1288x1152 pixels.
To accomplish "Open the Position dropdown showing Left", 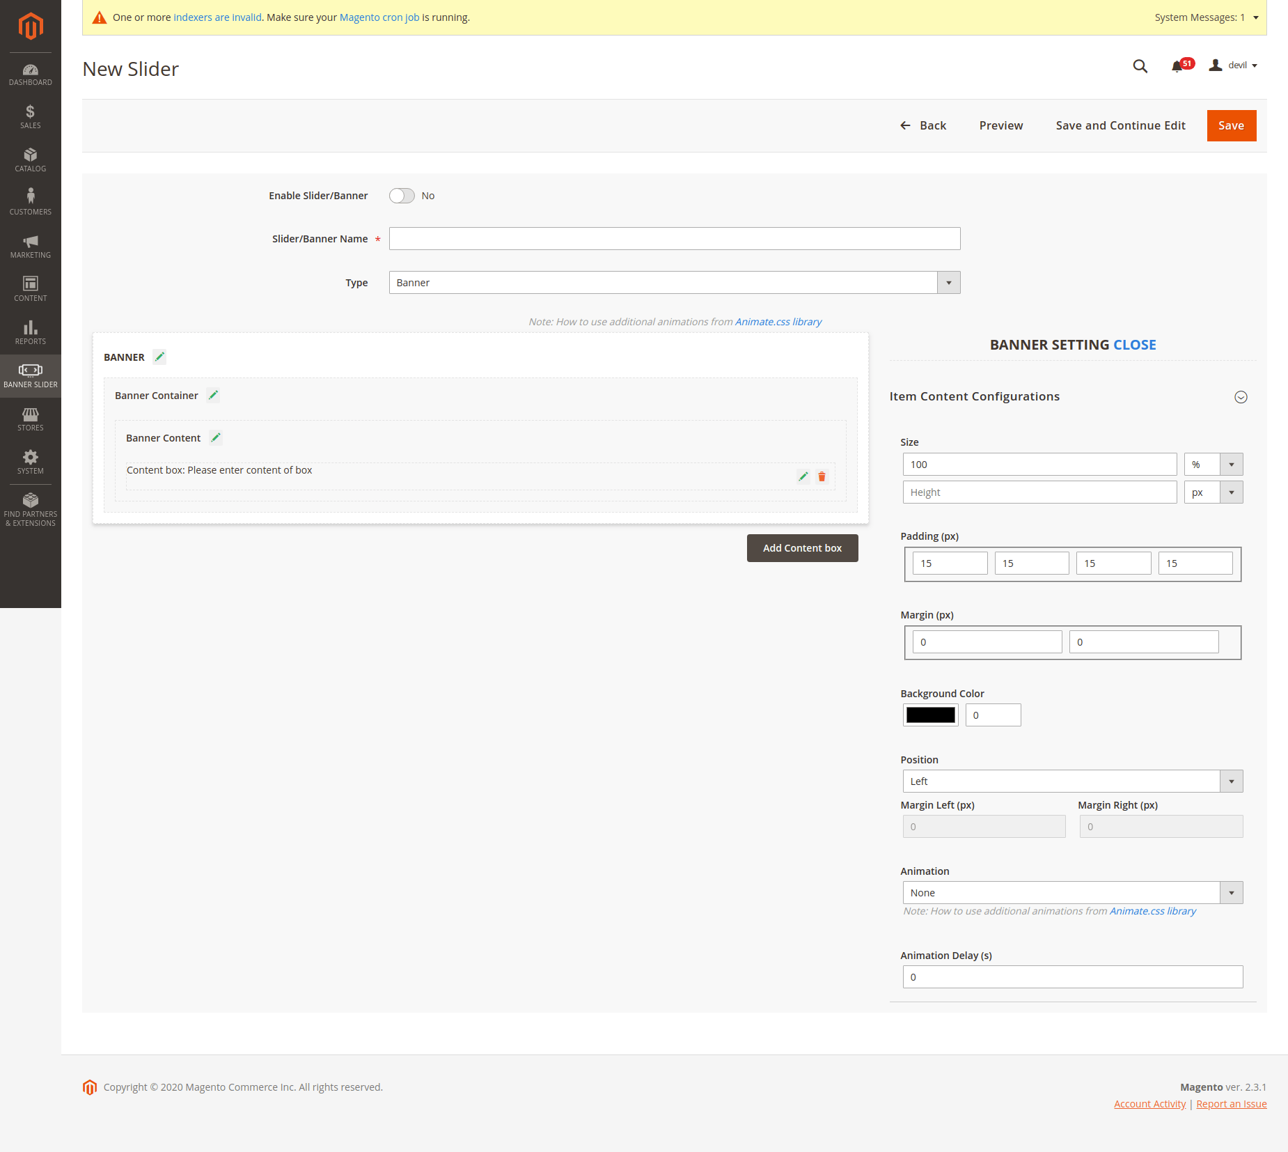I will click(1073, 781).
